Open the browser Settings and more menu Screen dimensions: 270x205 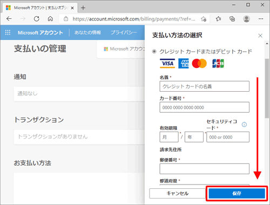pyautogui.click(x=261, y=19)
